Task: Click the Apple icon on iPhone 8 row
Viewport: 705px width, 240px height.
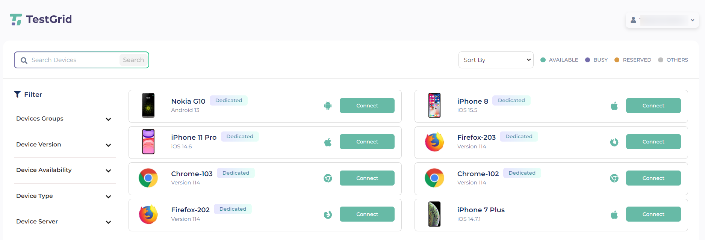Action: [x=614, y=106]
